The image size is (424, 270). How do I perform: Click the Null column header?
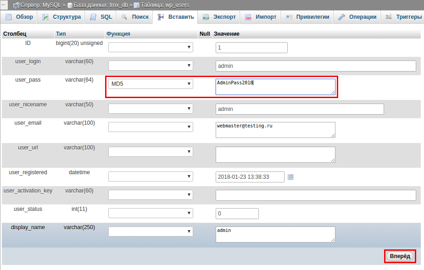coord(205,34)
